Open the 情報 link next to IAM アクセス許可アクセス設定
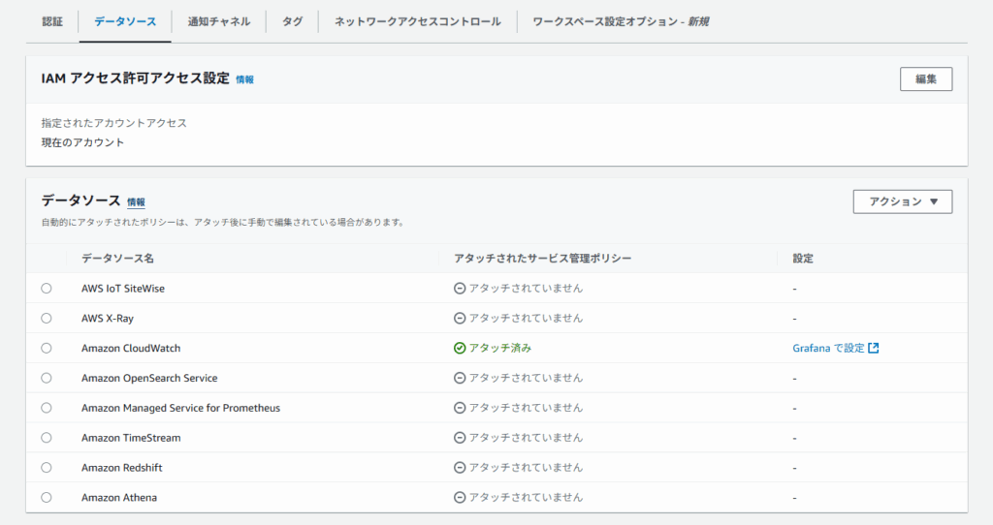Screen dimensions: 993x525 coord(245,79)
